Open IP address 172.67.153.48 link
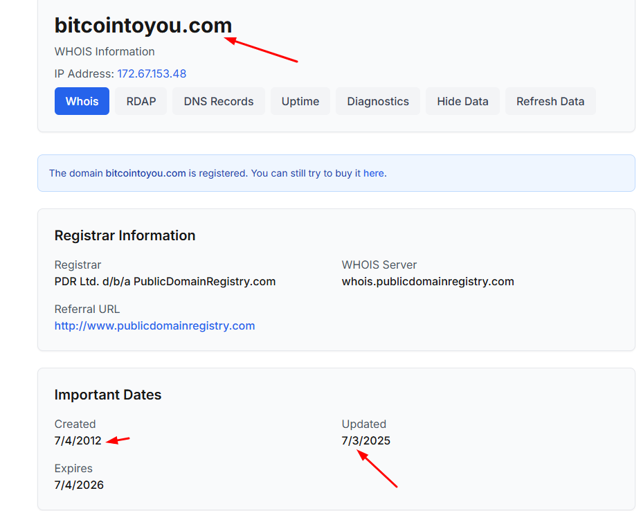 (152, 73)
